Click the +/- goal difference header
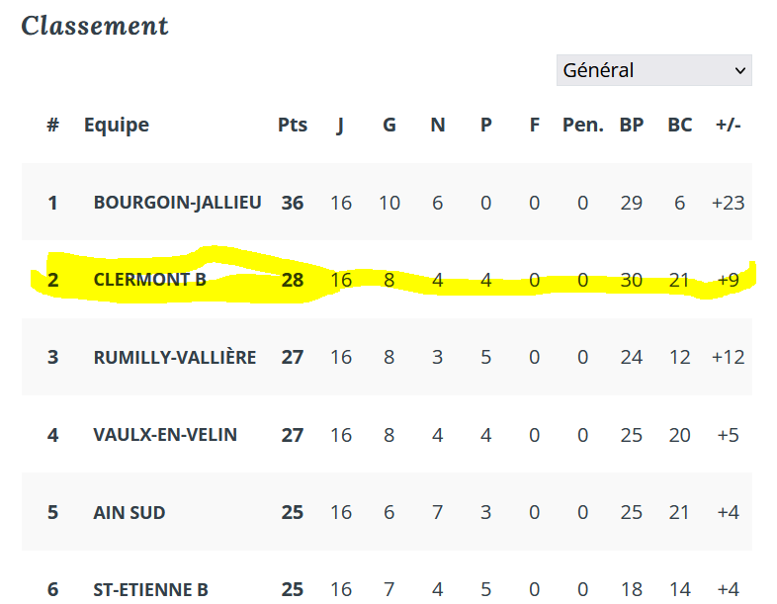 (x=728, y=125)
